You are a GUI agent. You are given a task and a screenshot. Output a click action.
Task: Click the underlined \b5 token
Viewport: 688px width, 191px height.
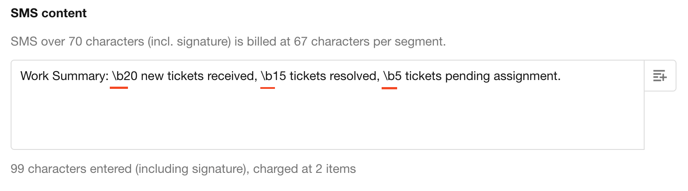[x=389, y=76]
